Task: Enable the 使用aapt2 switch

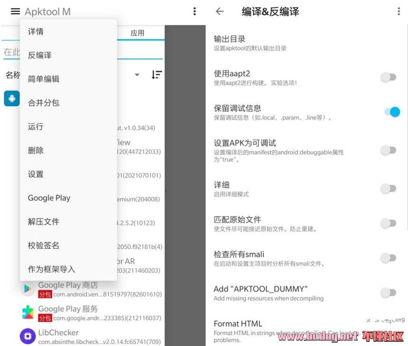Action: point(388,77)
